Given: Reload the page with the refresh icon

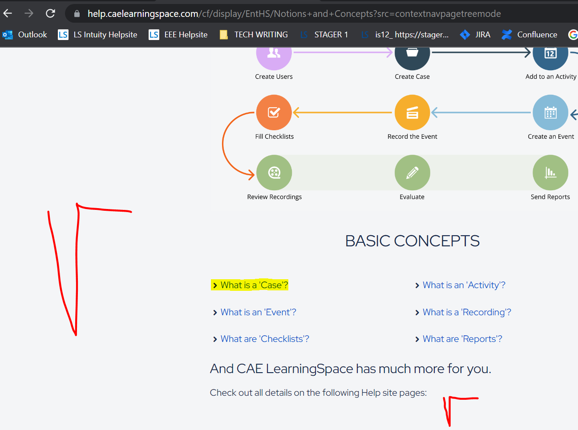Looking at the screenshot, I should tap(50, 13).
